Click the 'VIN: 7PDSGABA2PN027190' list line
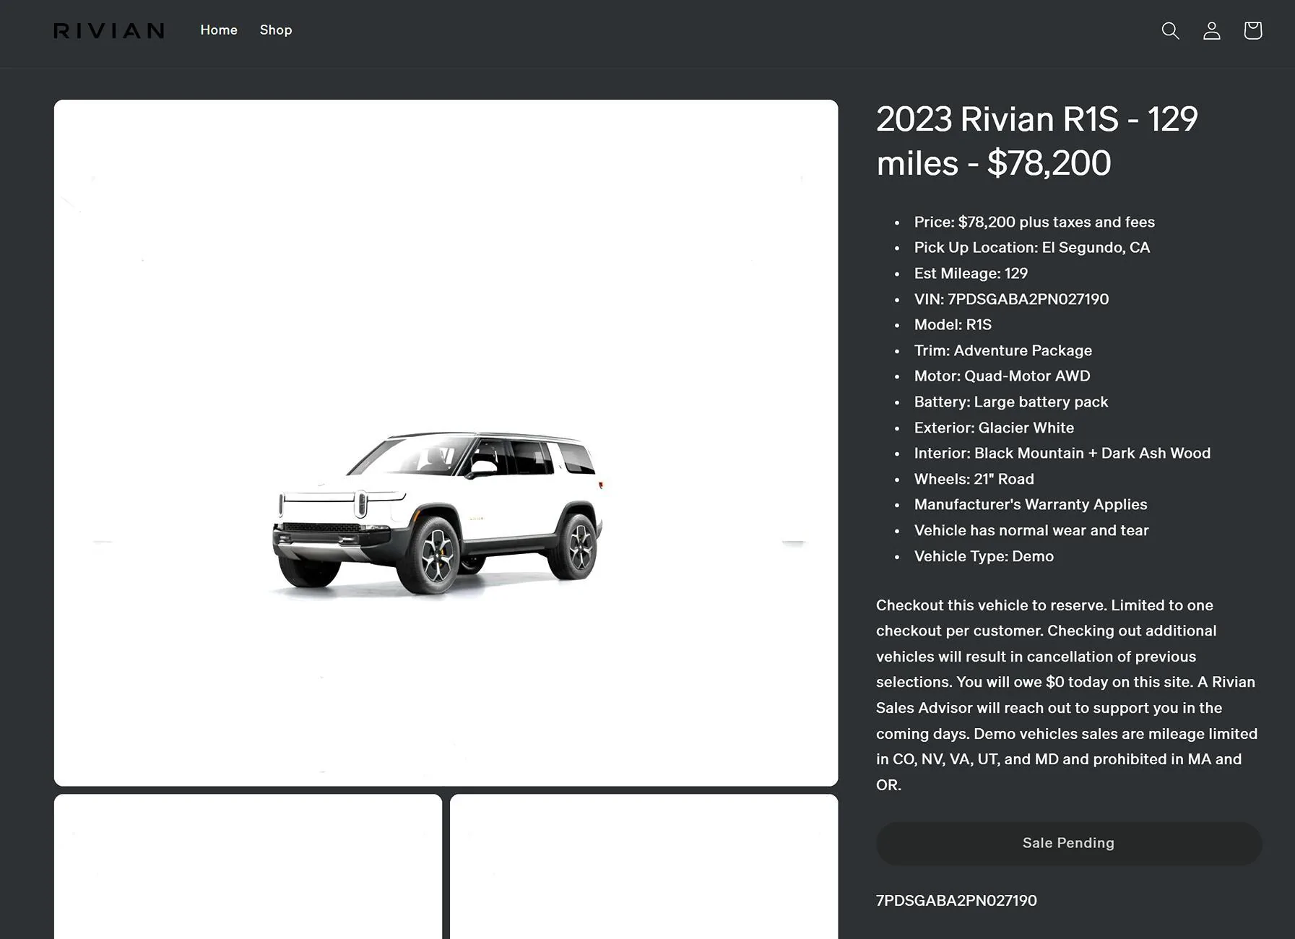Viewport: 1295px width, 939px height. coord(1011,299)
